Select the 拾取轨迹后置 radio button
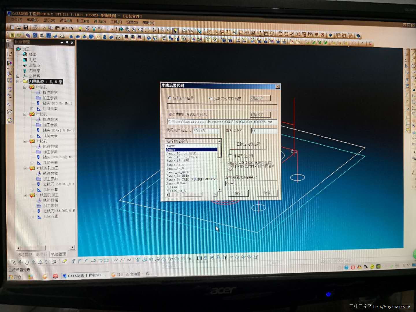This screenshot has height=312, width=416. point(170,98)
